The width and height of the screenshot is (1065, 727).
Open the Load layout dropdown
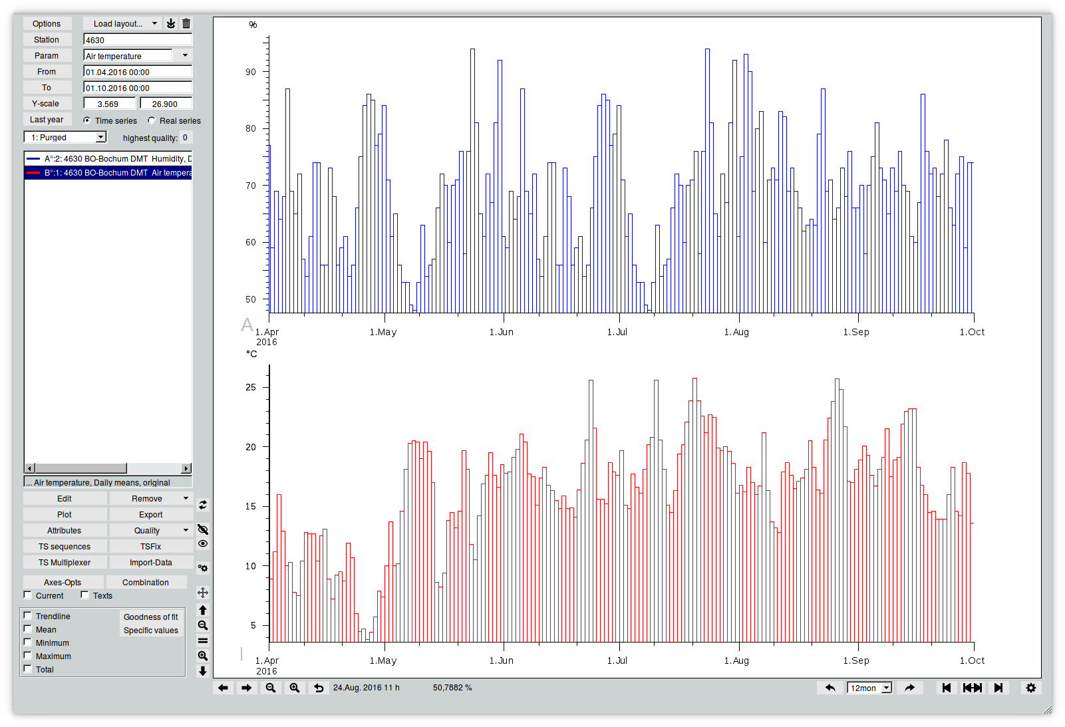(x=123, y=23)
